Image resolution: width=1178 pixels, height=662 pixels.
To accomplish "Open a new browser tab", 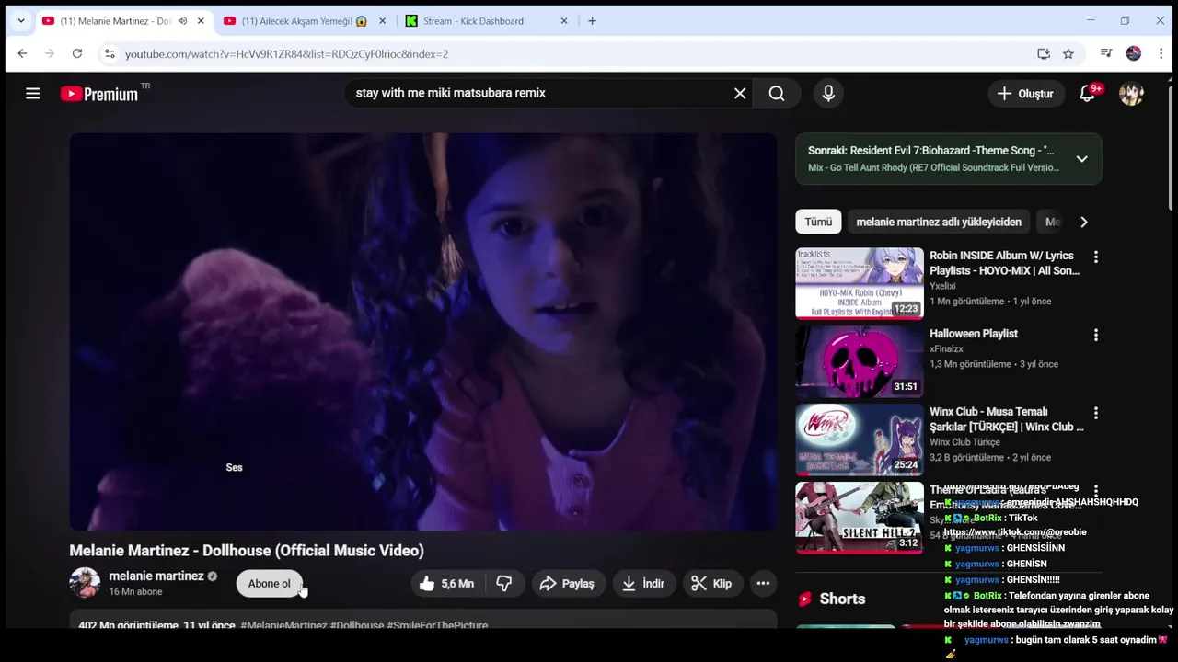I will coord(592,20).
